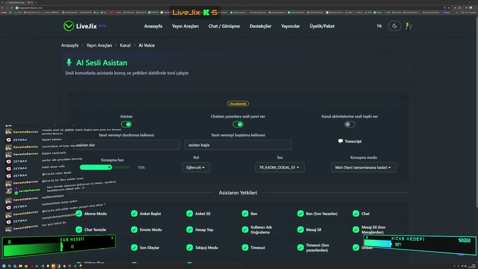Open Yayıncılar menu item

pos(291,26)
